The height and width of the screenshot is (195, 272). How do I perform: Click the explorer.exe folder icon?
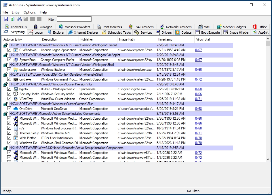16,70
